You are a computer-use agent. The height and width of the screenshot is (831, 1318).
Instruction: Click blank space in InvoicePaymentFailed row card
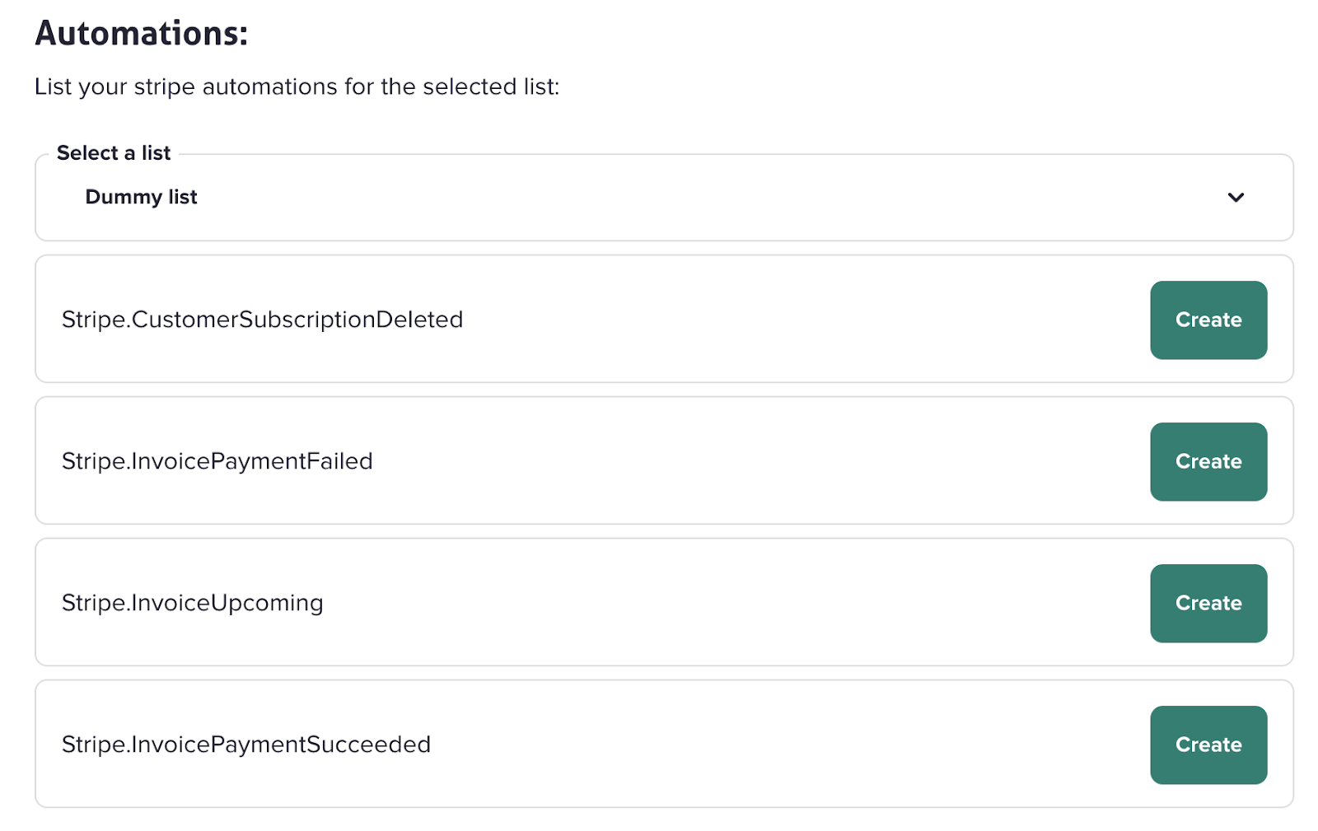coord(741,461)
